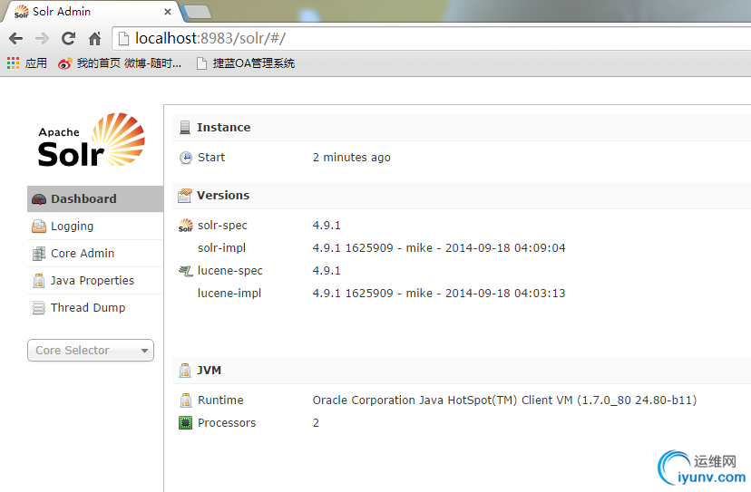
Task: Click the clock icon beside Start
Action: point(186,158)
